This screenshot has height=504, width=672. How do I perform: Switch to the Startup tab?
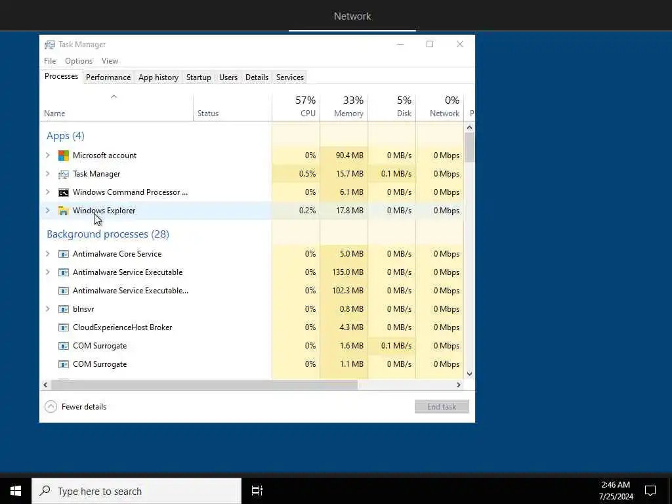tap(198, 77)
